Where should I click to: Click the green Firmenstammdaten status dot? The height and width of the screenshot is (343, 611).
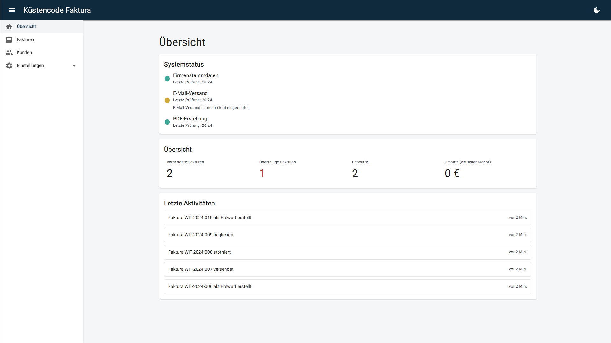point(167,79)
